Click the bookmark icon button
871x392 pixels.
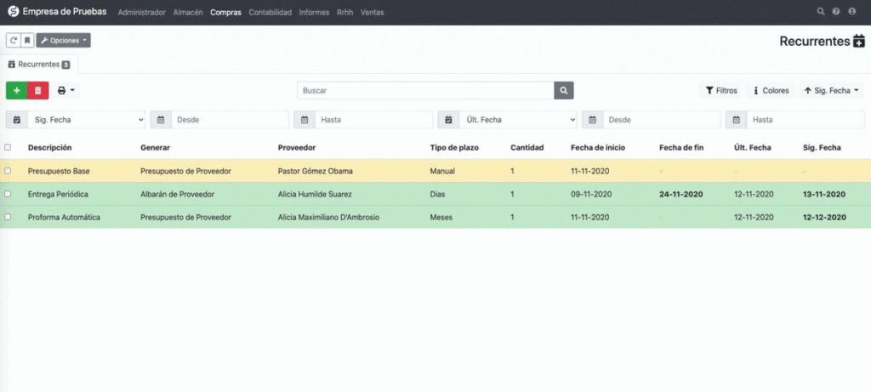pyautogui.click(x=27, y=40)
